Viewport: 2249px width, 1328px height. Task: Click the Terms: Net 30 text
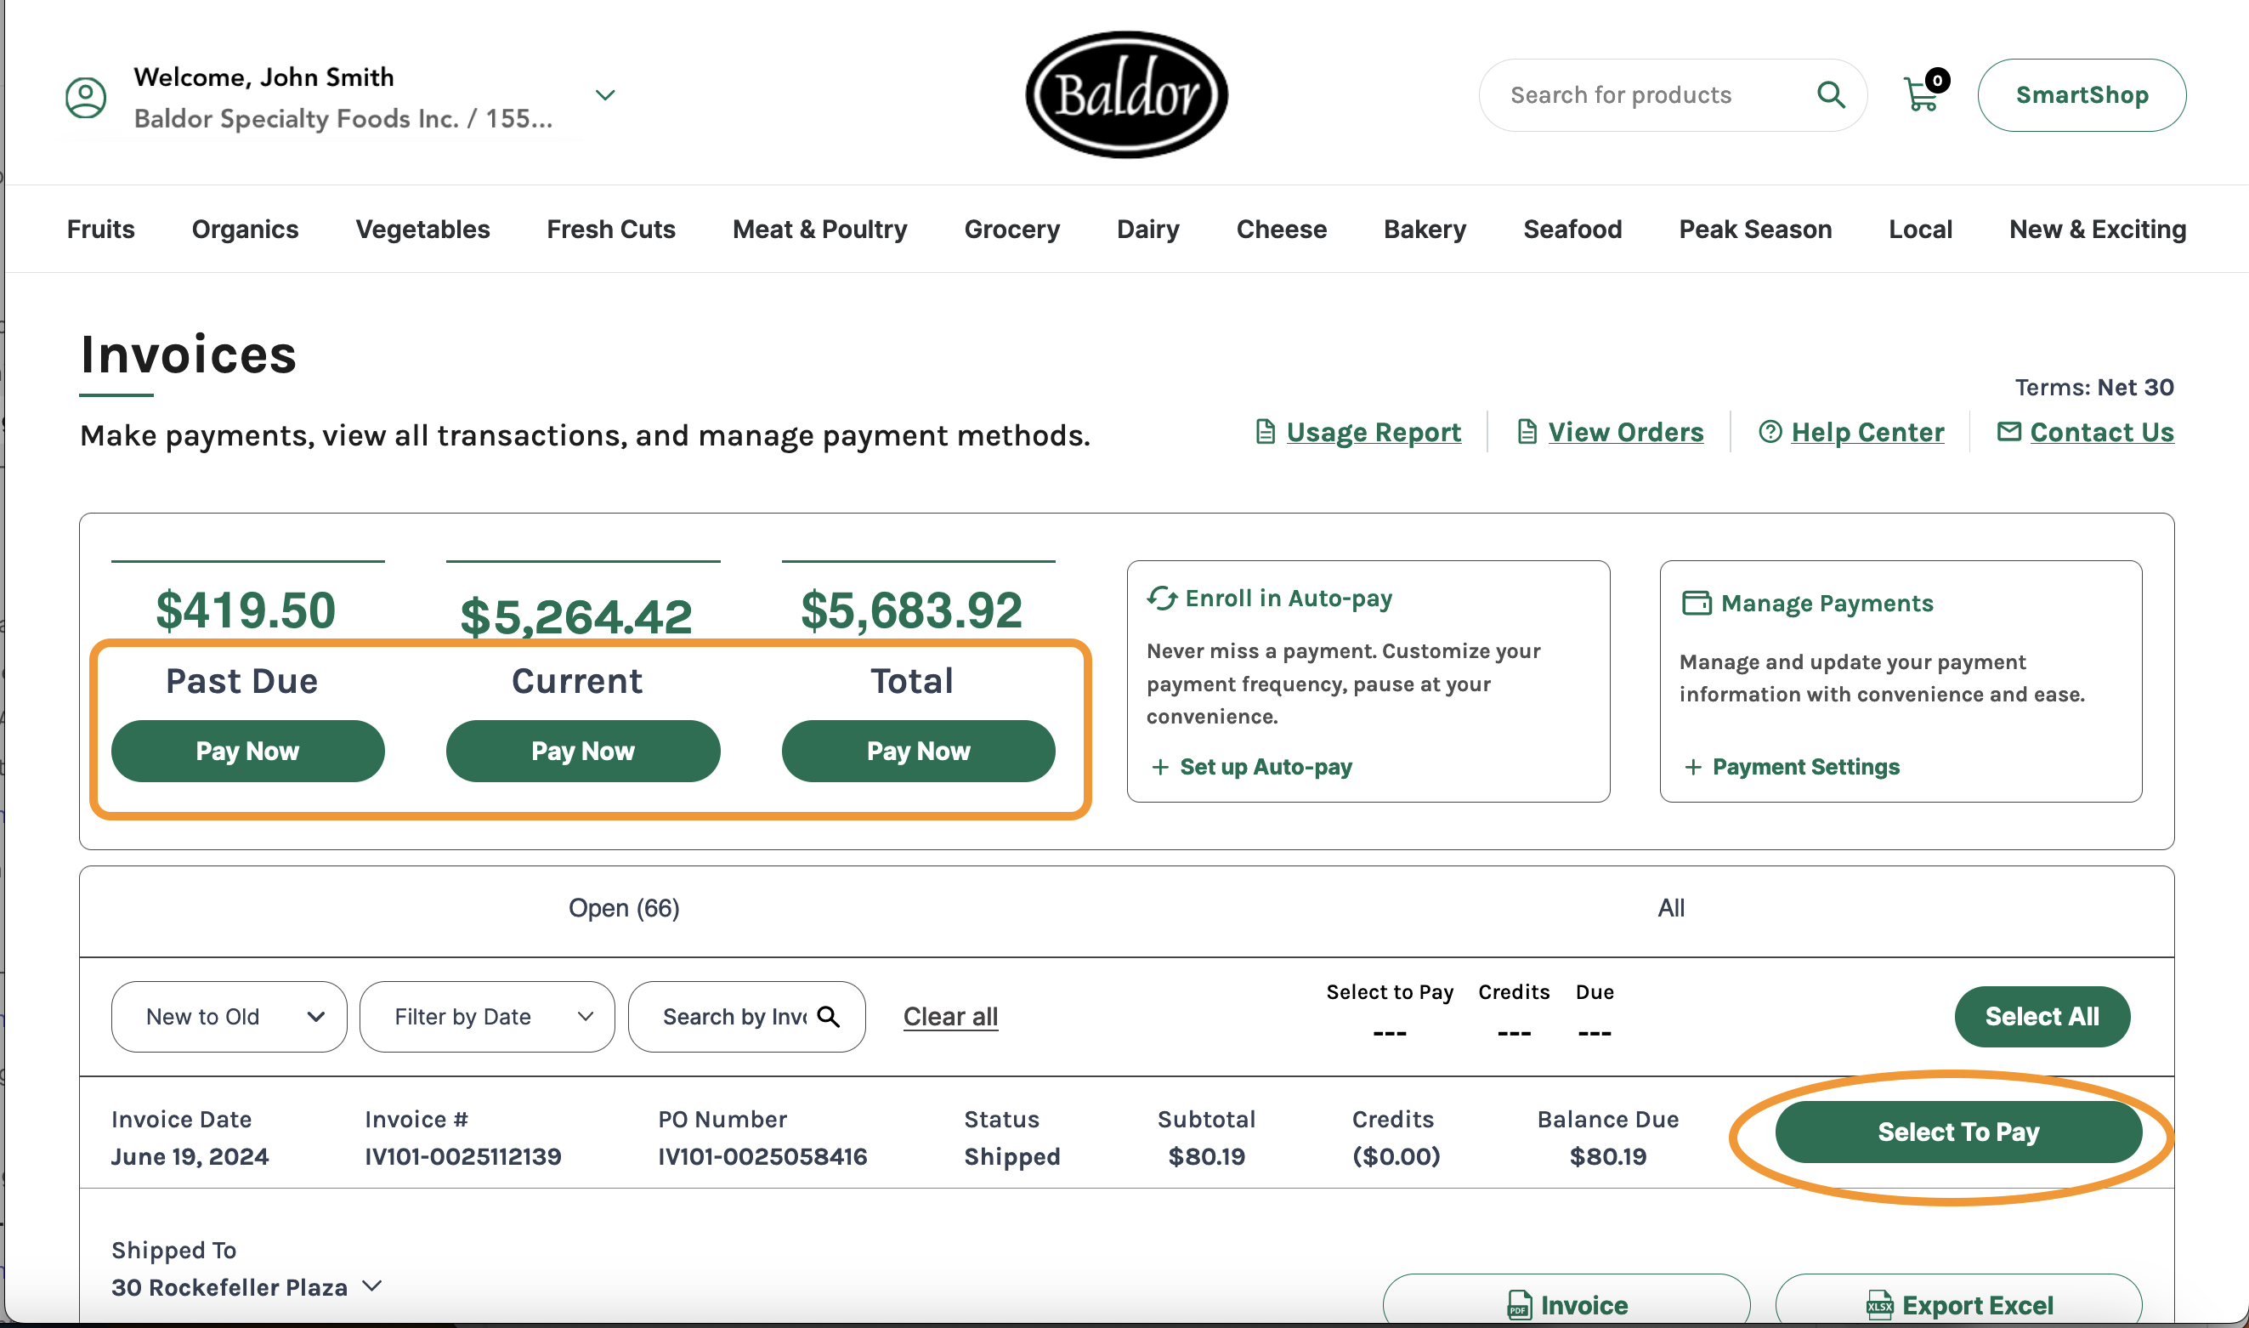pyautogui.click(x=2093, y=387)
